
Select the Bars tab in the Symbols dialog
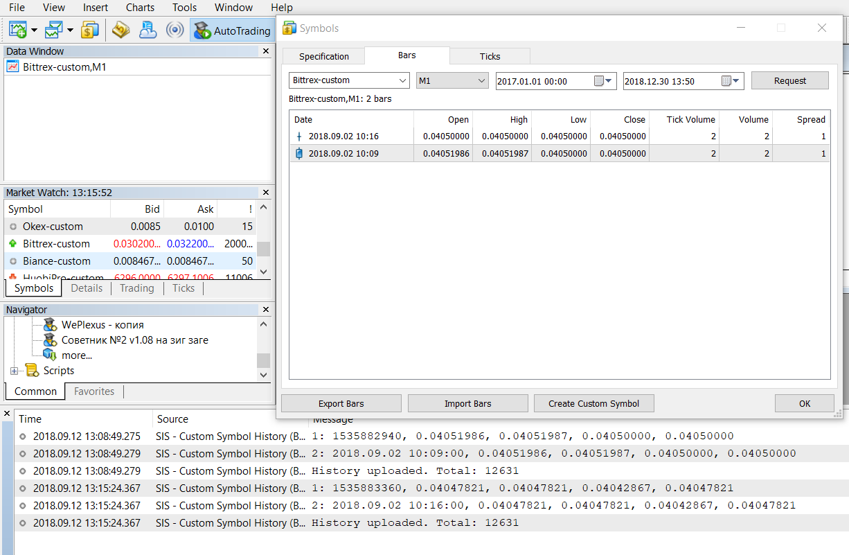pyautogui.click(x=407, y=55)
